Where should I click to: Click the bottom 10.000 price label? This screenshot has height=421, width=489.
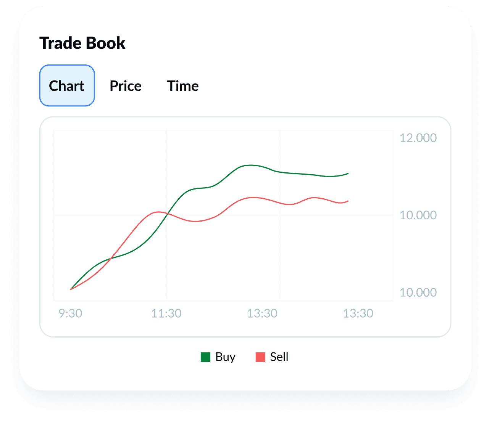click(x=418, y=292)
